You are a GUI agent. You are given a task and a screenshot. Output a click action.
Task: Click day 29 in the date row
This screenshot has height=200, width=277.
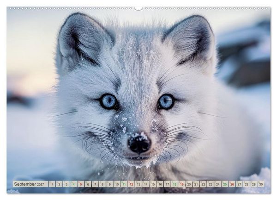253,184
